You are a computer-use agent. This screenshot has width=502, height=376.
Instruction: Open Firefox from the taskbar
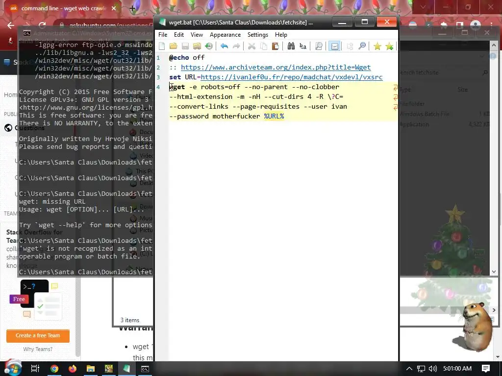pos(73,369)
